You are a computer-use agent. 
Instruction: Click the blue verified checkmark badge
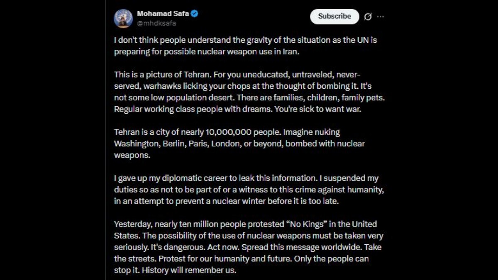tap(195, 14)
